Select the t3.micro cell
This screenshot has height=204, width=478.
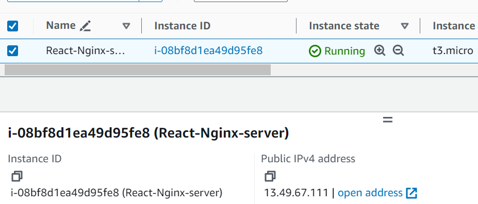(453, 50)
